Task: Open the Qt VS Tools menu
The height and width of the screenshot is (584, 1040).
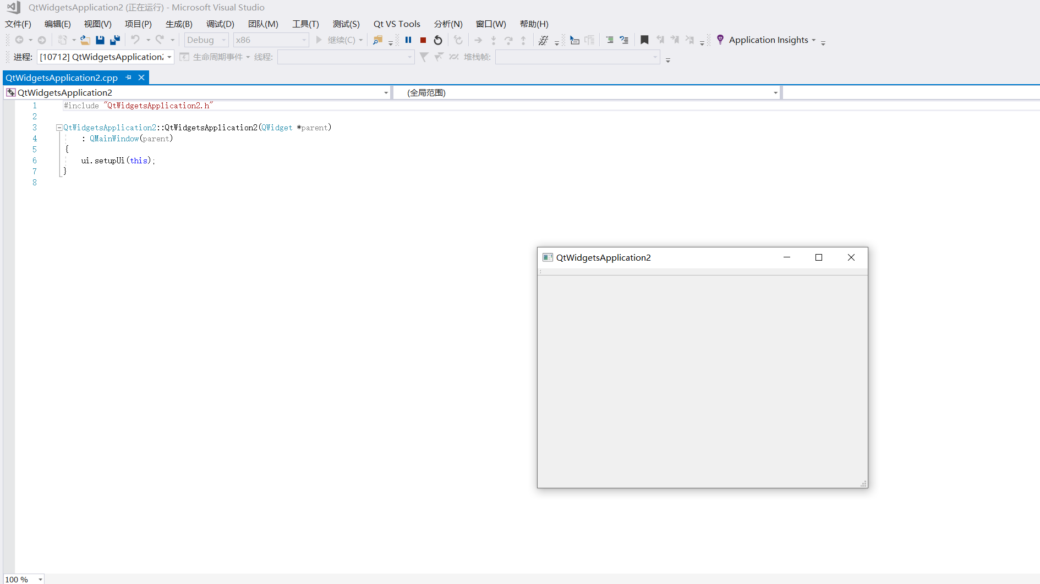Action: click(397, 24)
